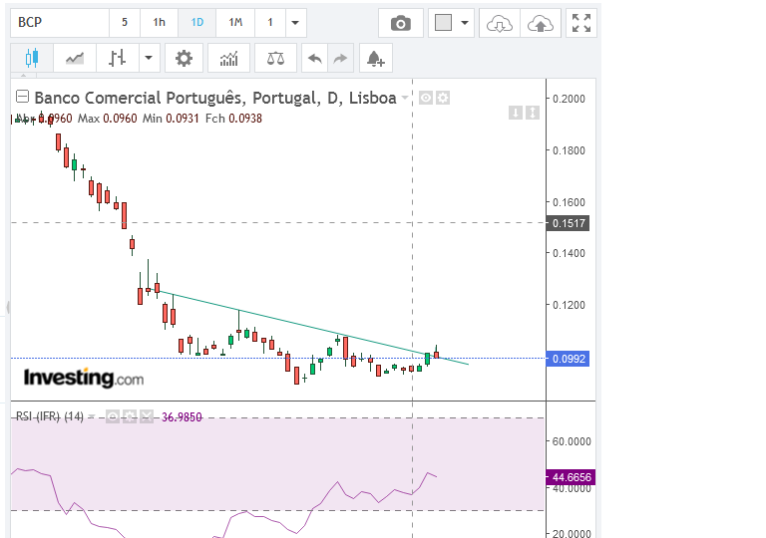Select the 5 minute interval
Image resolution: width=766 pixels, height=538 pixels.
pyautogui.click(x=125, y=23)
